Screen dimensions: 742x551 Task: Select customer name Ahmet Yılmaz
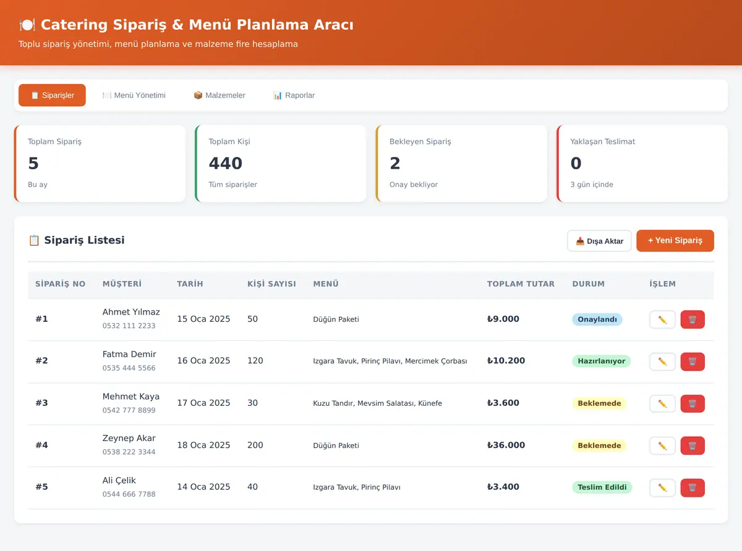131,312
